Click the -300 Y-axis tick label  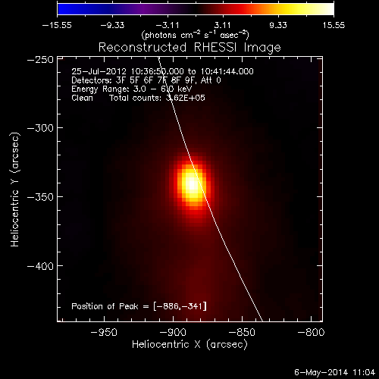click(x=40, y=128)
